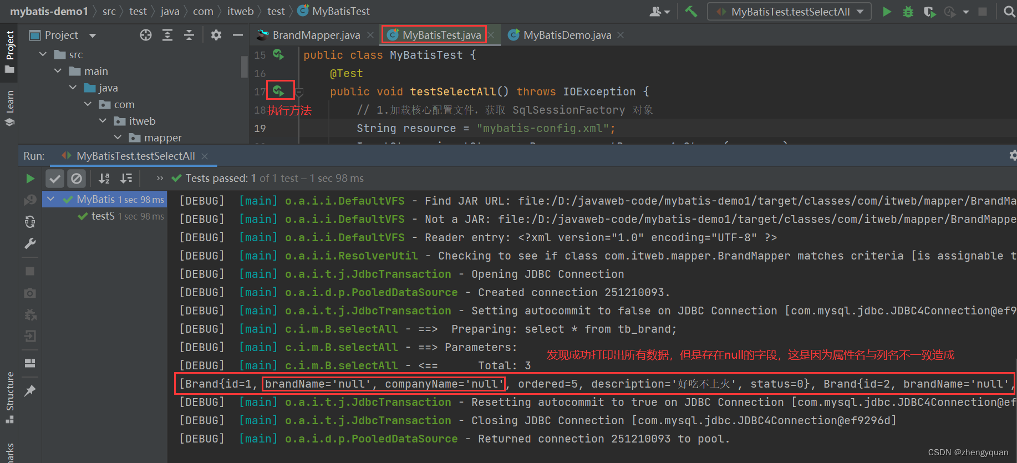1017x463 pixels.
Task: Click run gutter icon beside class MyBatisTest
Action: click(x=278, y=54)
